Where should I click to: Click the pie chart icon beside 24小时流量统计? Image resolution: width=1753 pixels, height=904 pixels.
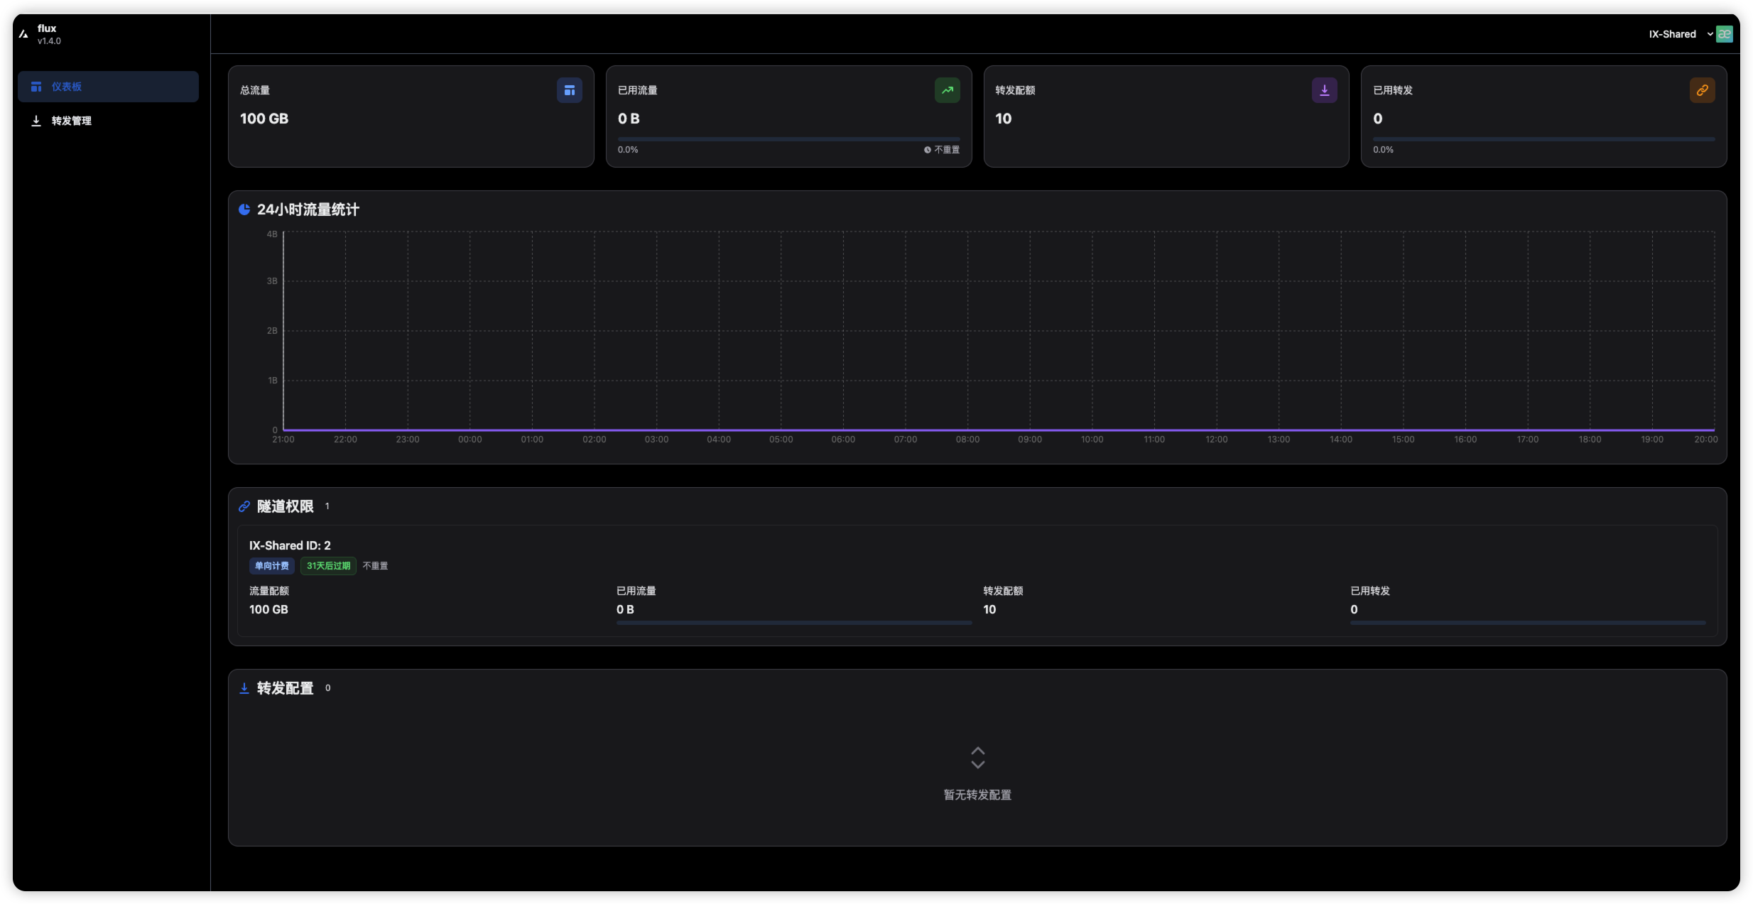click(244, 209)
